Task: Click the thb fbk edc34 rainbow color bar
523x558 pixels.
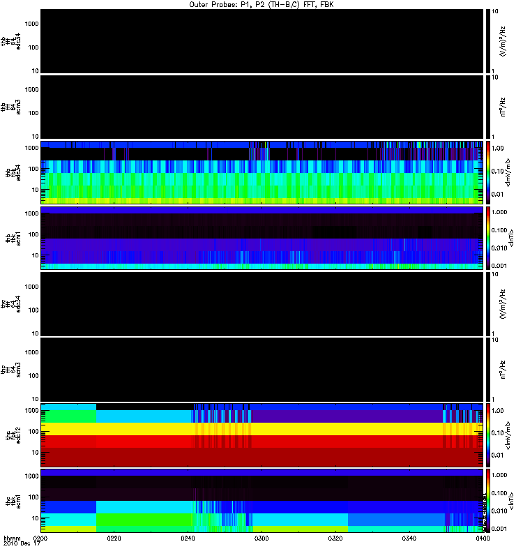Action: pyautogui.click(x=488, y=172)
